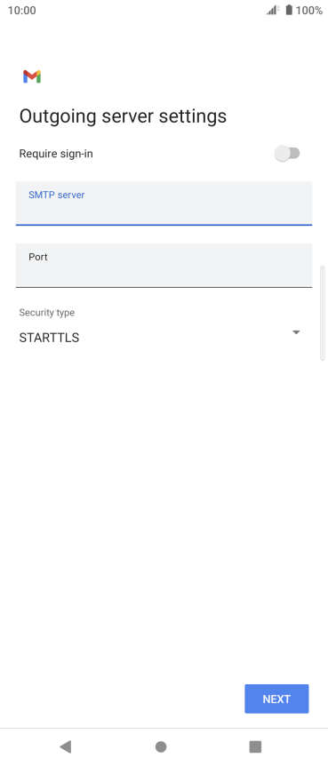Screen dimensions: 328x766
Task: Open recent apps with square icon
Action: [x=255, y=746]
